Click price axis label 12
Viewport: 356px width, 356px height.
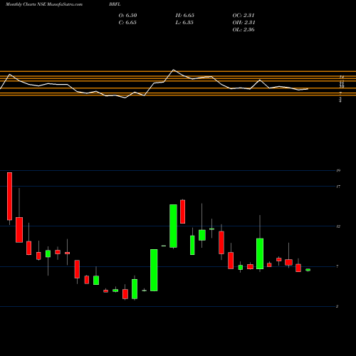point(338,226)
